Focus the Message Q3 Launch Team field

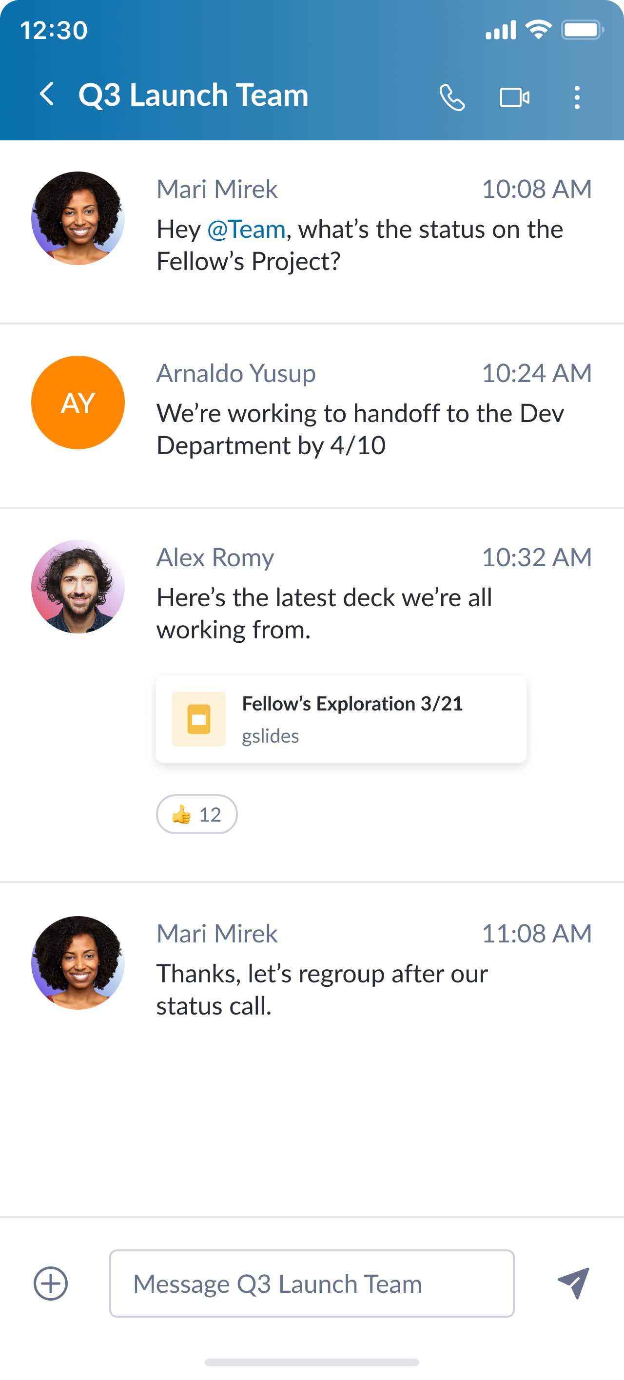[312, 1283]
